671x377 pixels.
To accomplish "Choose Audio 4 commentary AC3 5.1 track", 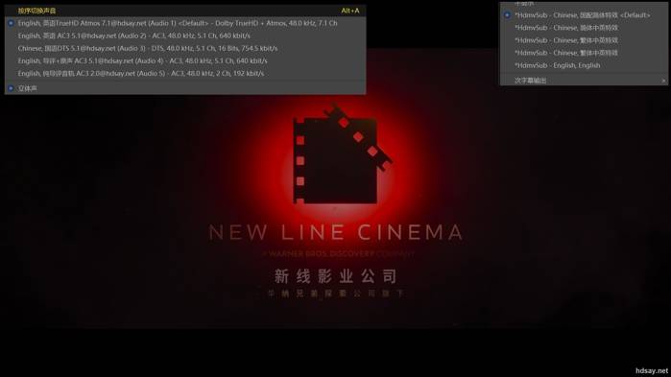I will click(x=185, y=60).
